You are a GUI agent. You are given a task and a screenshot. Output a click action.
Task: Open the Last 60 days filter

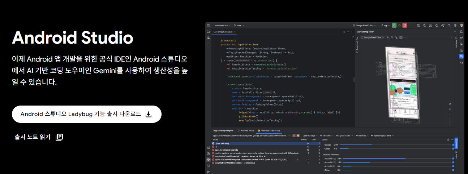point(310,135)
